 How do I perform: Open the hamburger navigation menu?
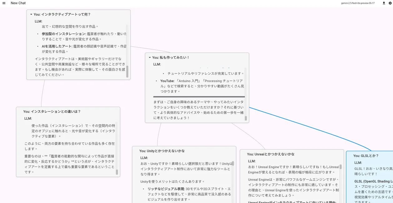click(x=4, y=3)
